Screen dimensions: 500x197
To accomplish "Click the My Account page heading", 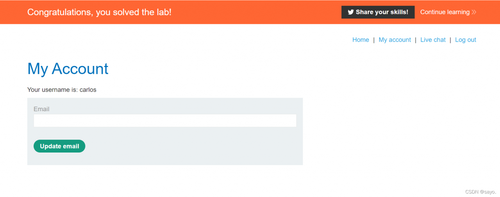I will coord(68,69).
